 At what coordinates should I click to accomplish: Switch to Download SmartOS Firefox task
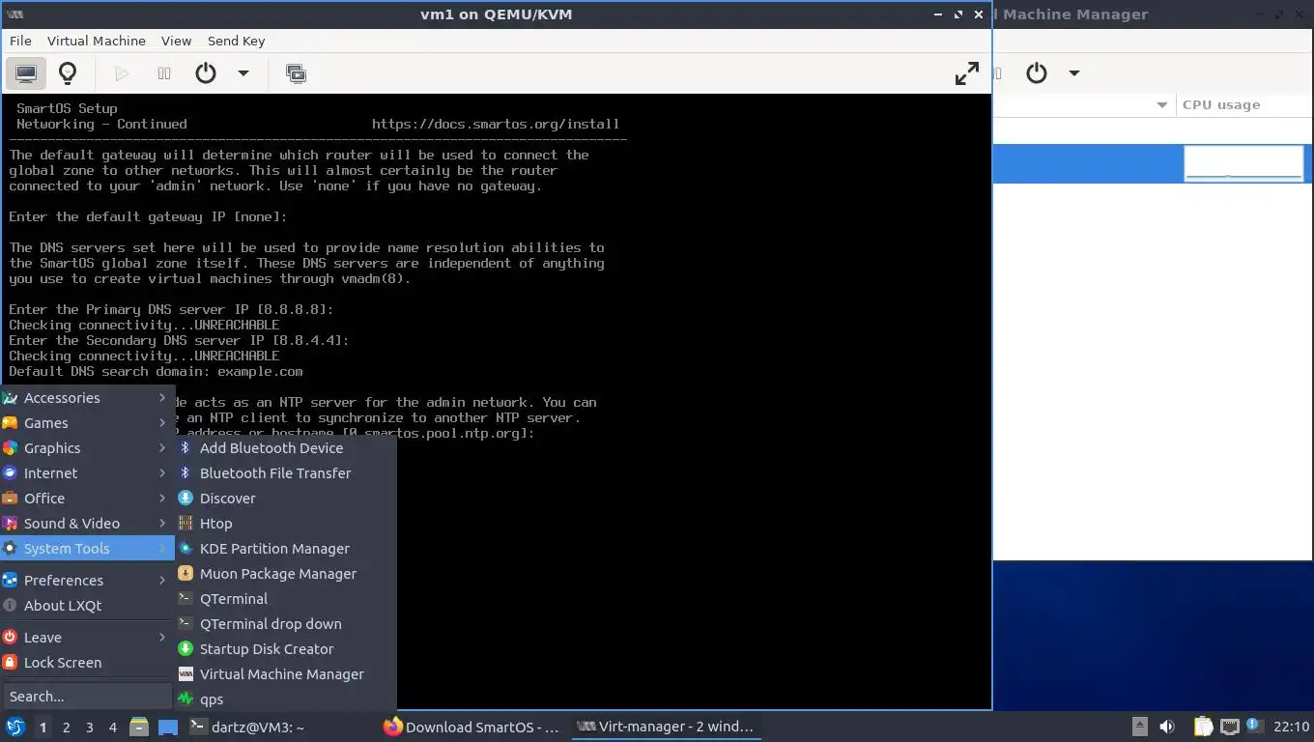click(471, 728)
